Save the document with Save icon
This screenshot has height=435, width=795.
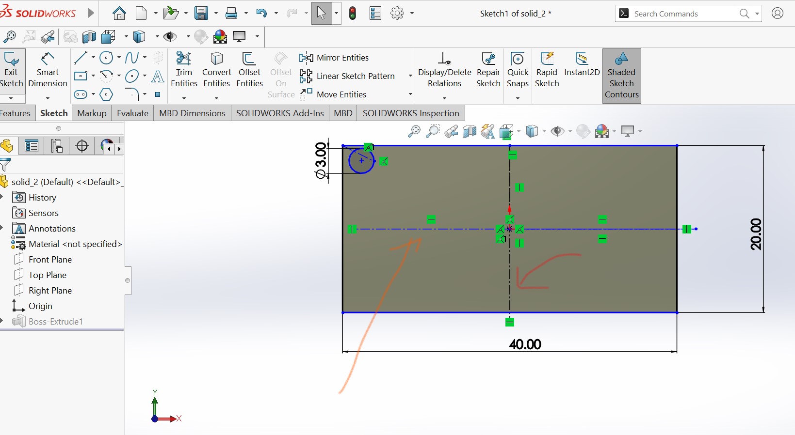201,14
